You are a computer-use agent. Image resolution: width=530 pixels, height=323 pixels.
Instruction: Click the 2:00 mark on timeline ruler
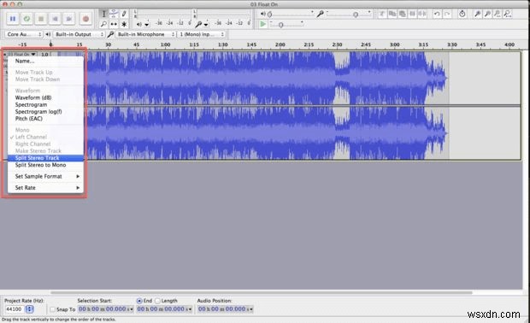click(x=280, y=44)
